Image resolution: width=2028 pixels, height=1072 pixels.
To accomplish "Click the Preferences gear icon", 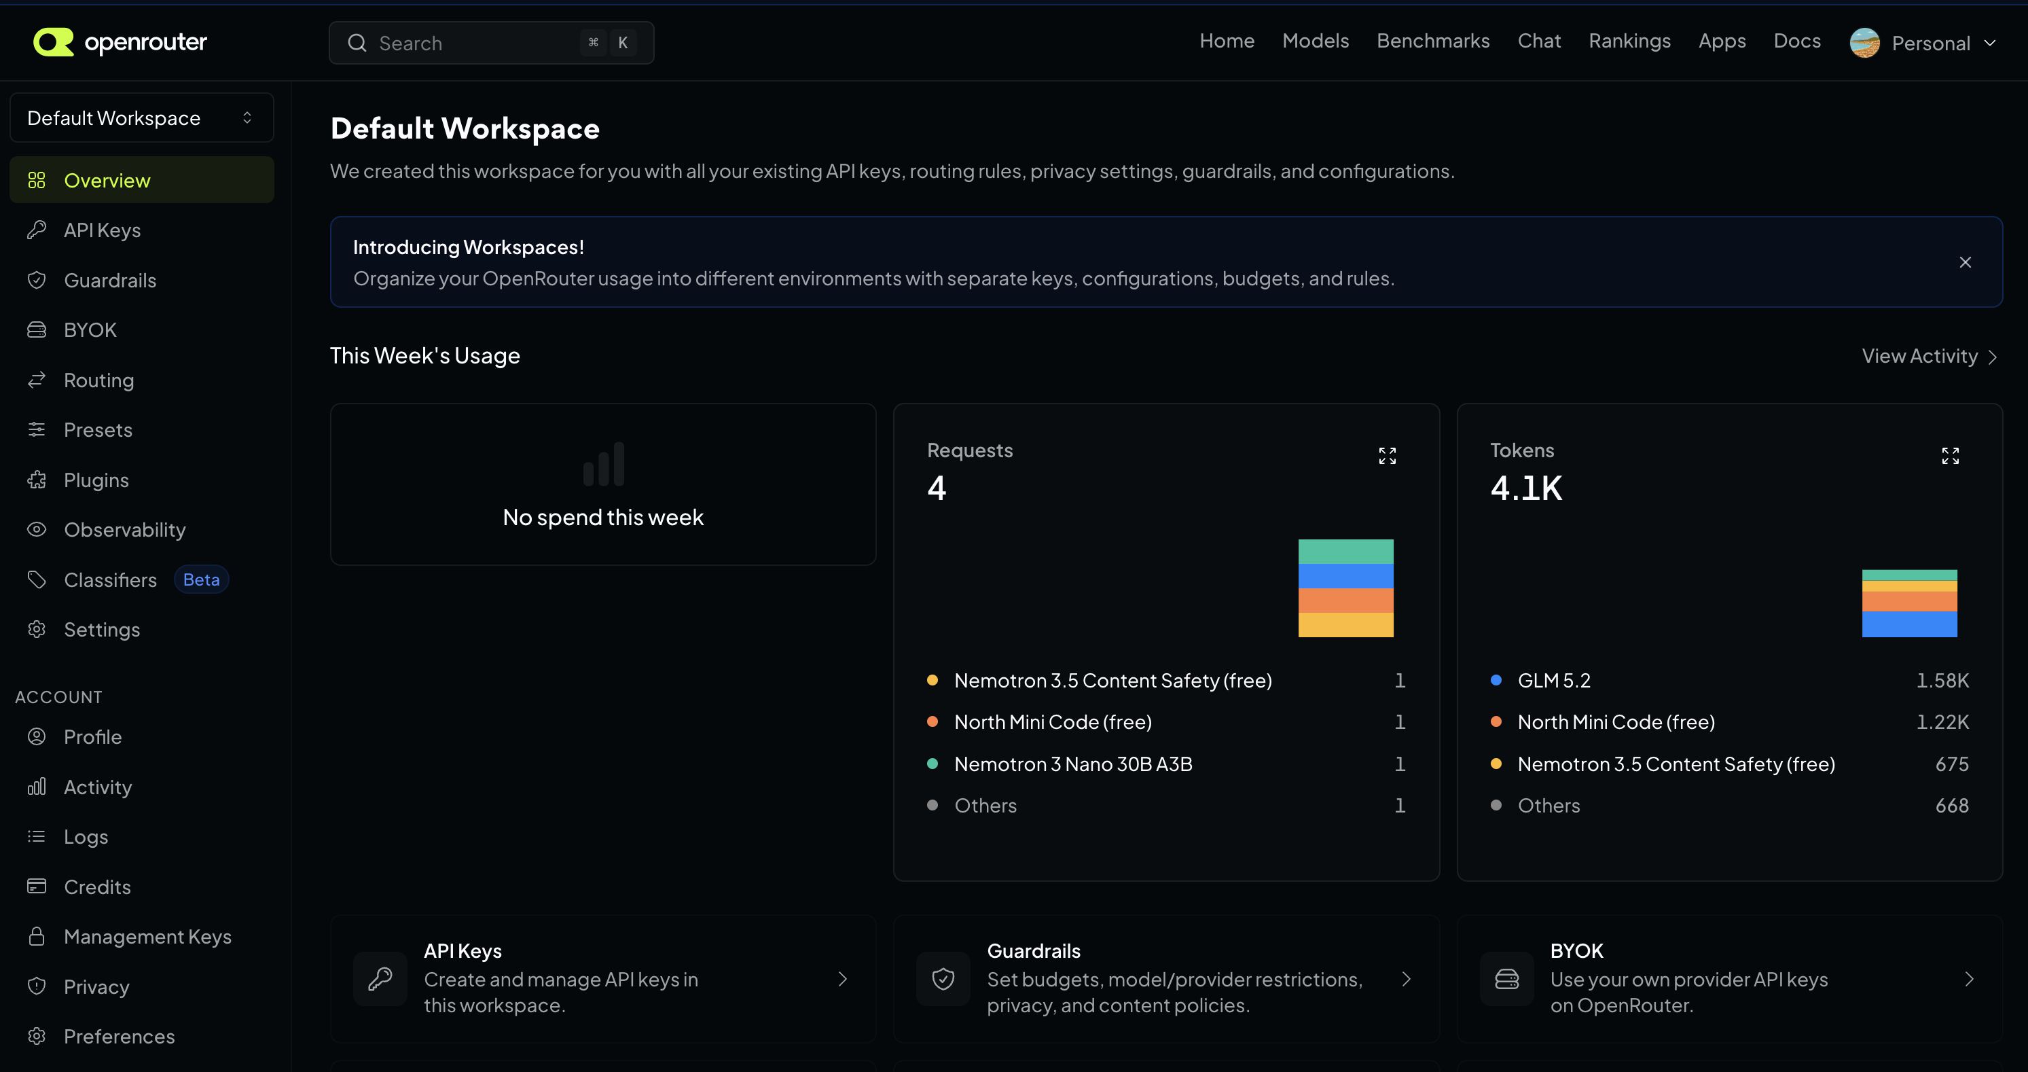I will pos(37,1037).
